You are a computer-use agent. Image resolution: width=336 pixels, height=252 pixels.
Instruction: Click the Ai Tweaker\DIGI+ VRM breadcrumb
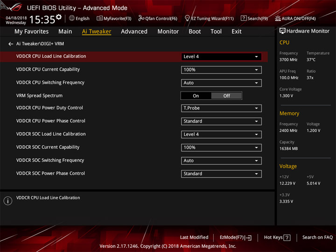coord(40,44)
